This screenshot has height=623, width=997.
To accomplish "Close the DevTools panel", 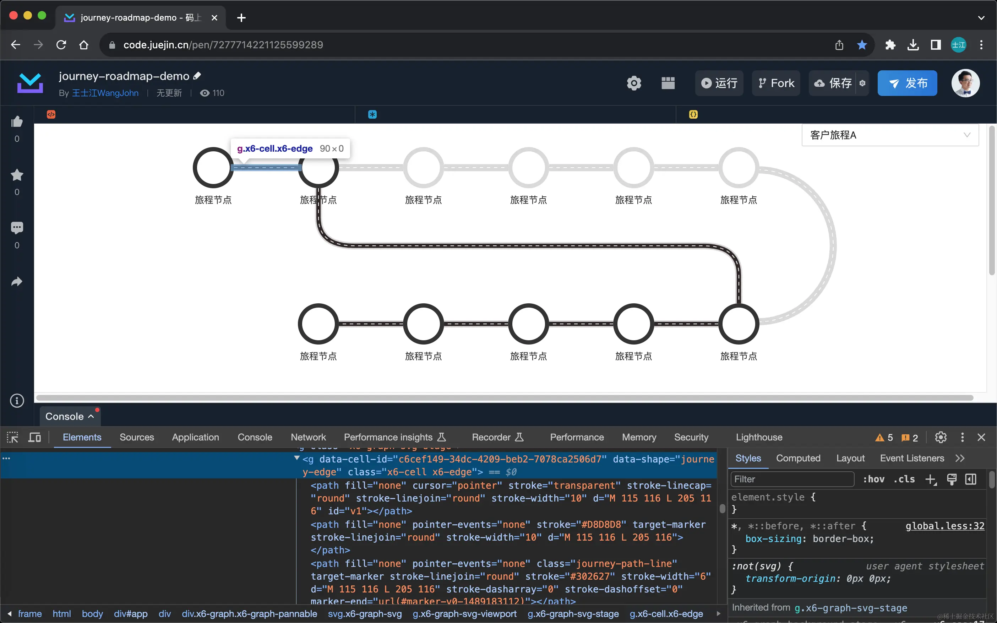I will click(x=981, y=437).
